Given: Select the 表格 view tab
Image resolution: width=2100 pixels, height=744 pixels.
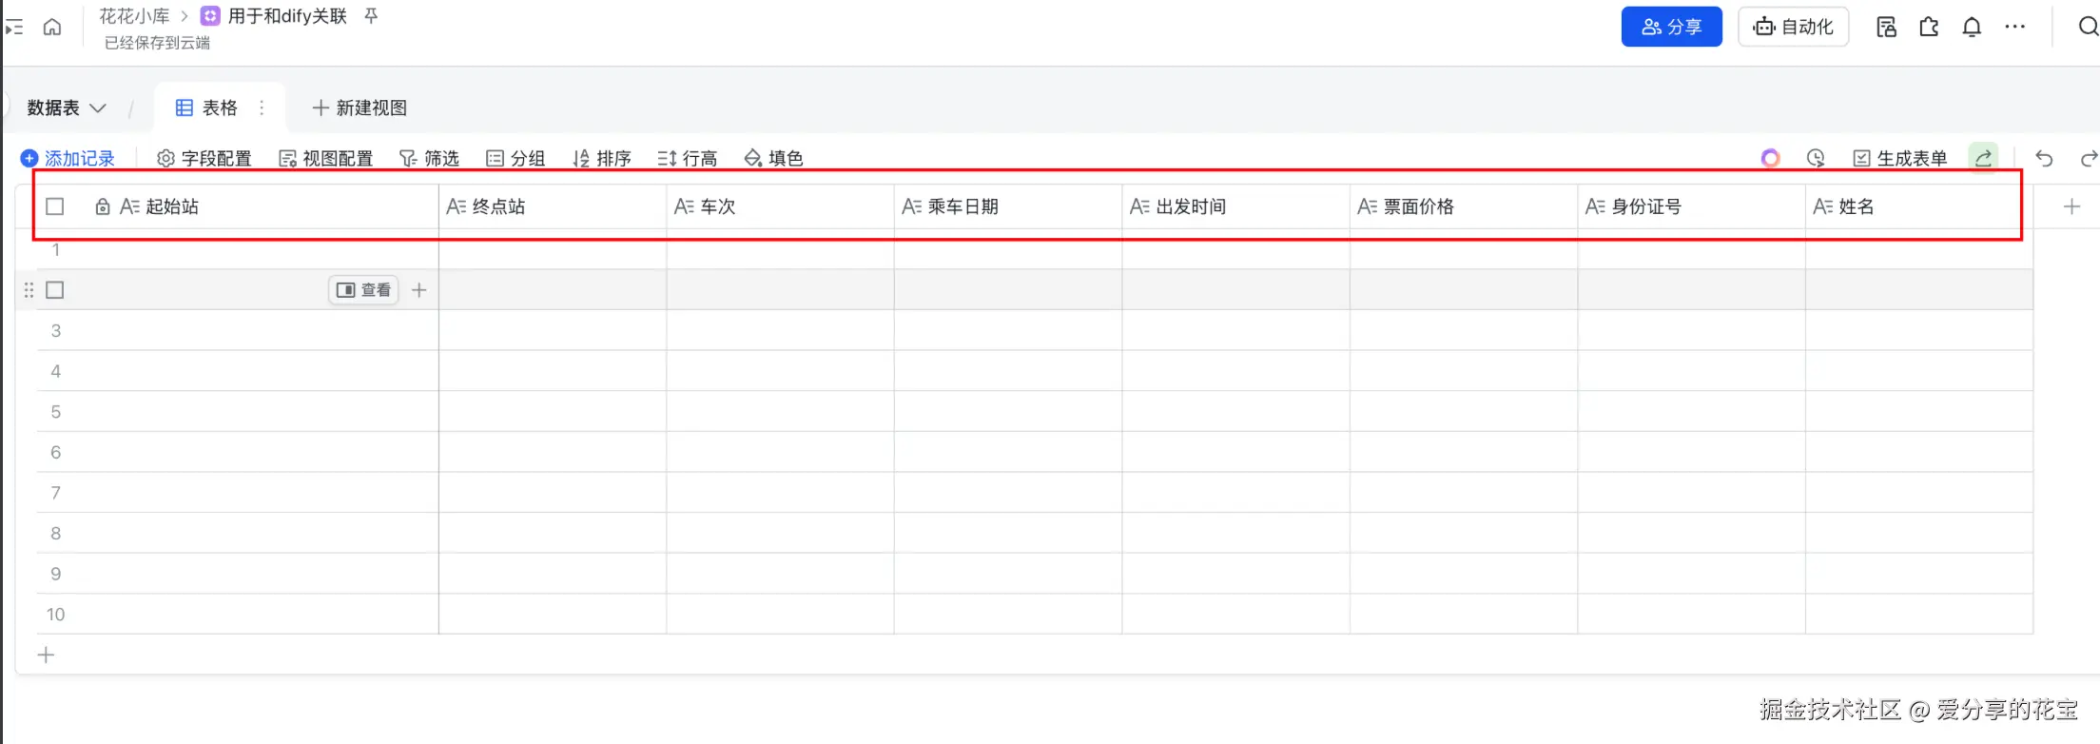Looking at the screenshot, I should 207,108.
